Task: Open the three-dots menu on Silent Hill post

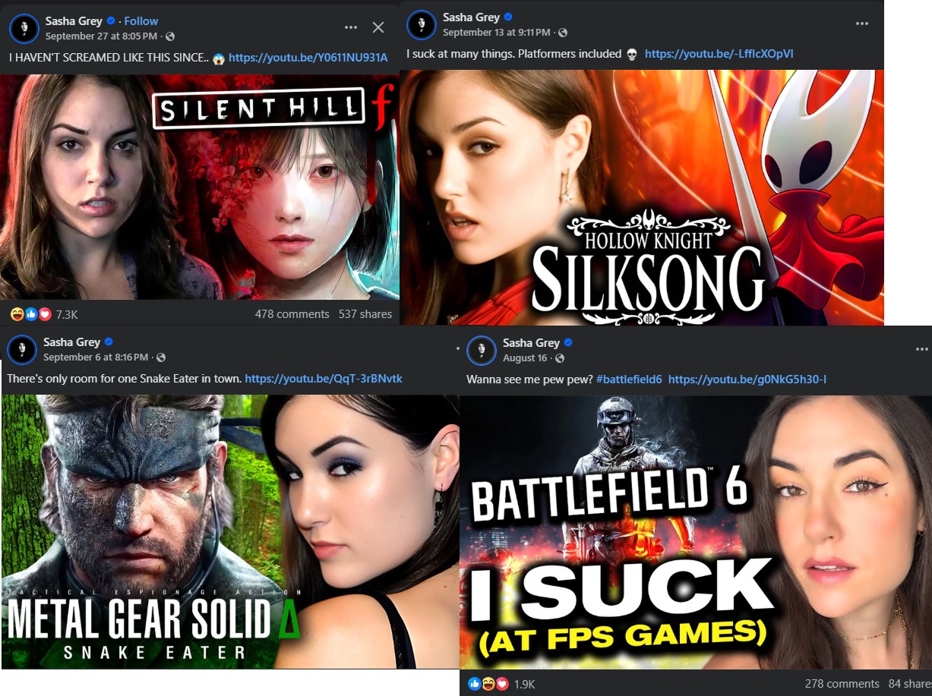Action: (350, 27)
